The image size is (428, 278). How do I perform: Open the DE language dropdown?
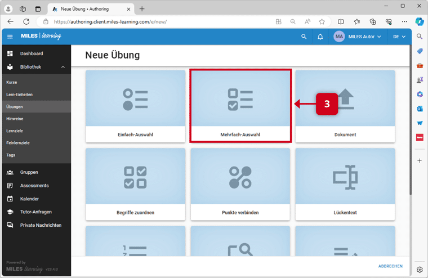(x=399, y=37)
